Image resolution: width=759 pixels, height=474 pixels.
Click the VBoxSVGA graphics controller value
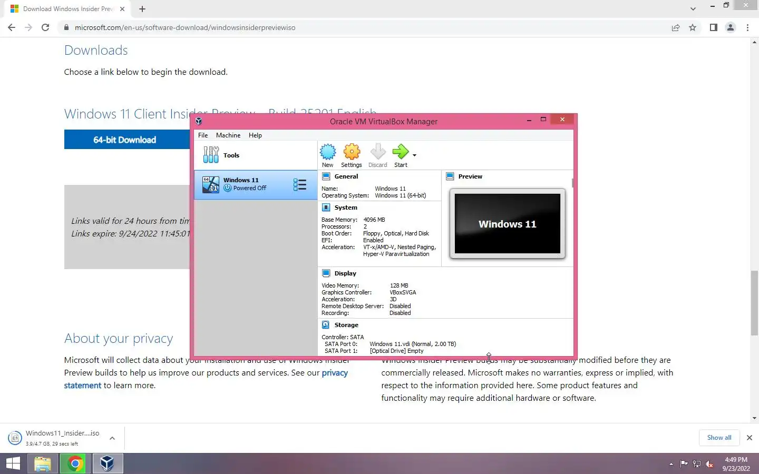pos(403,292)
